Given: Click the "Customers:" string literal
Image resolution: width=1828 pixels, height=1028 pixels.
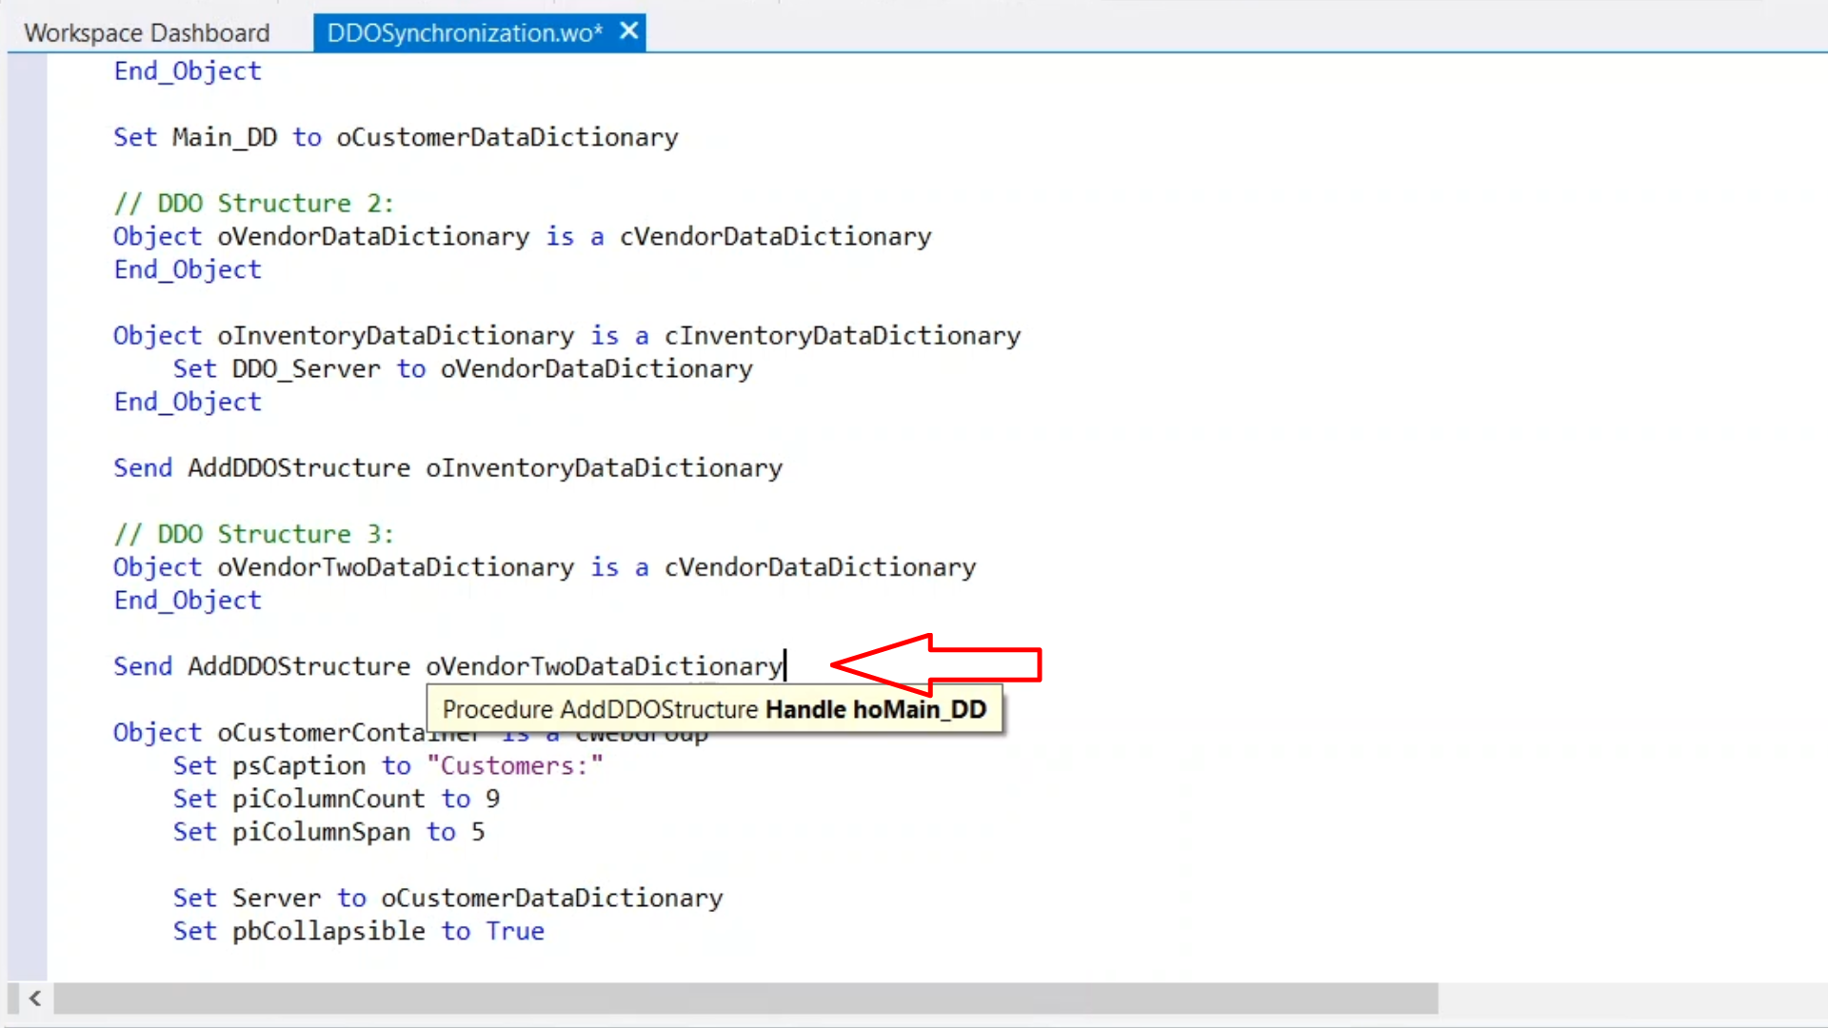Looking at the screenshot, I should pyautogui.click(x=515, y=766).
